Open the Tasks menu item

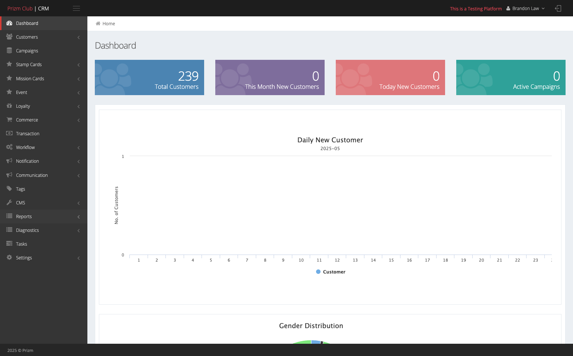point(44,244)
